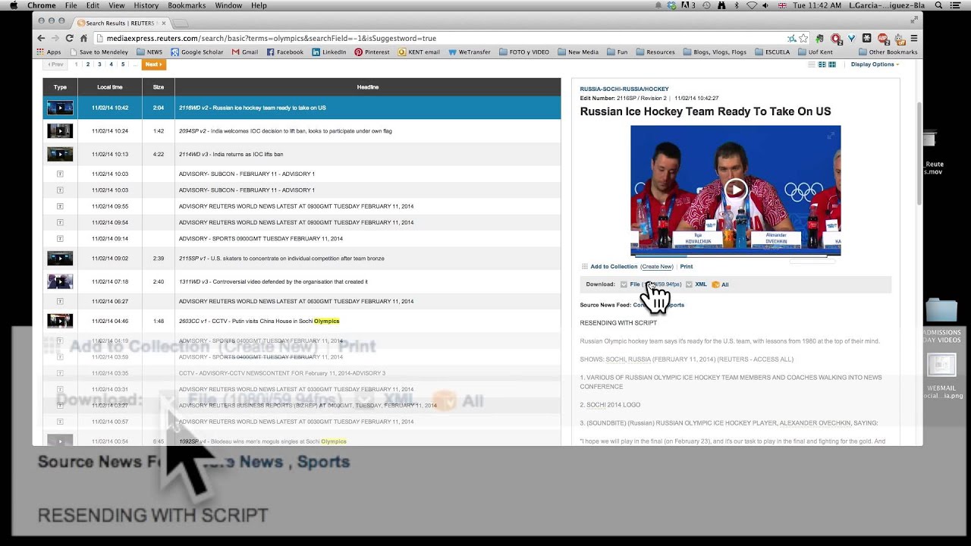Viewport: 971px width, 546px height.
Task: Open the Chrome hamburger menu
Action: click(913, 38)
